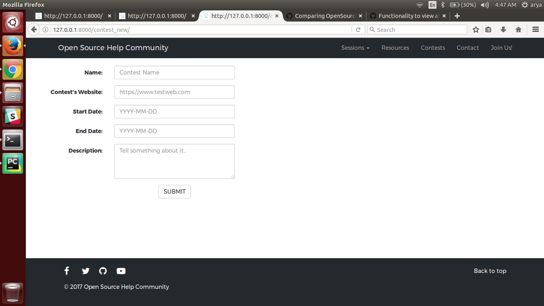Screen dimensions: 544x306
Task: Open the Terminal from the dock
Action: point(13,140)
